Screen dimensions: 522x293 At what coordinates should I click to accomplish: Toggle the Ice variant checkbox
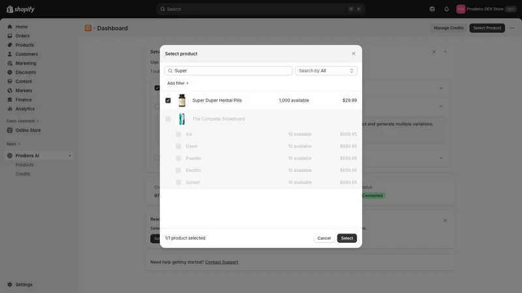coord(178,134)
